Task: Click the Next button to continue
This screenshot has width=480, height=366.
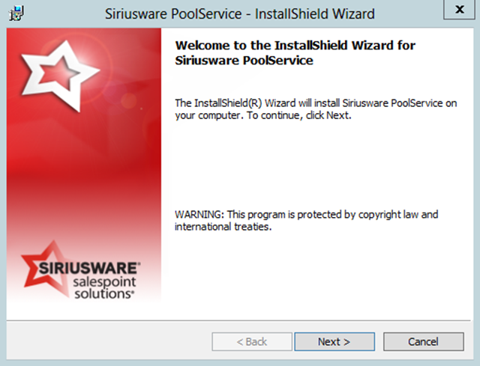Action: tap(334, 342)
